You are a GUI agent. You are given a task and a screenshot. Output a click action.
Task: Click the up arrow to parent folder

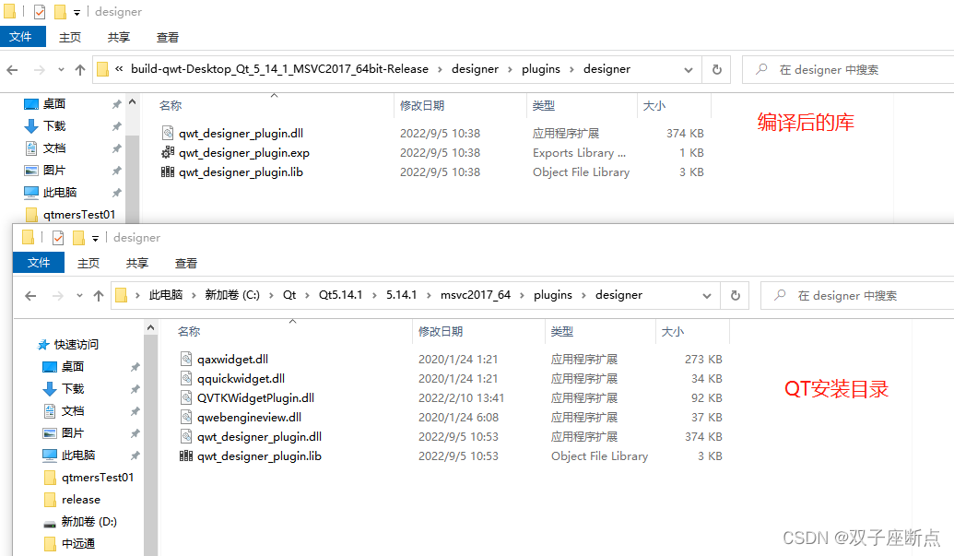pos(79,69)
